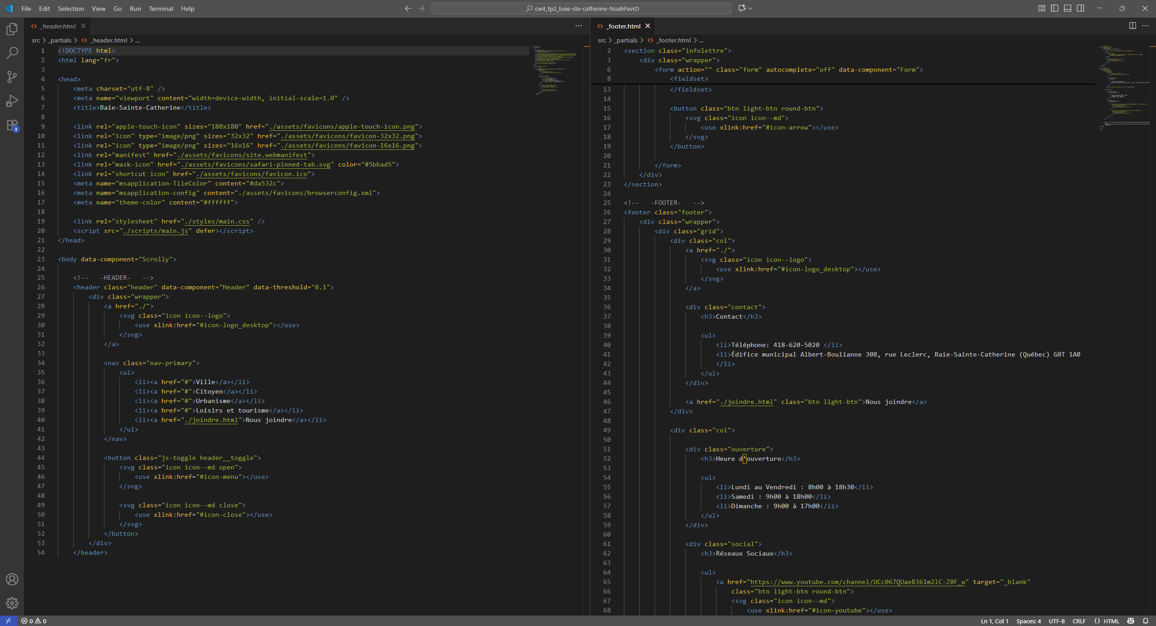This screenshot has width=1156, height=626.
Task: Toggle Primary Side Bar layout button
Action: click(x=1054, y=8)
